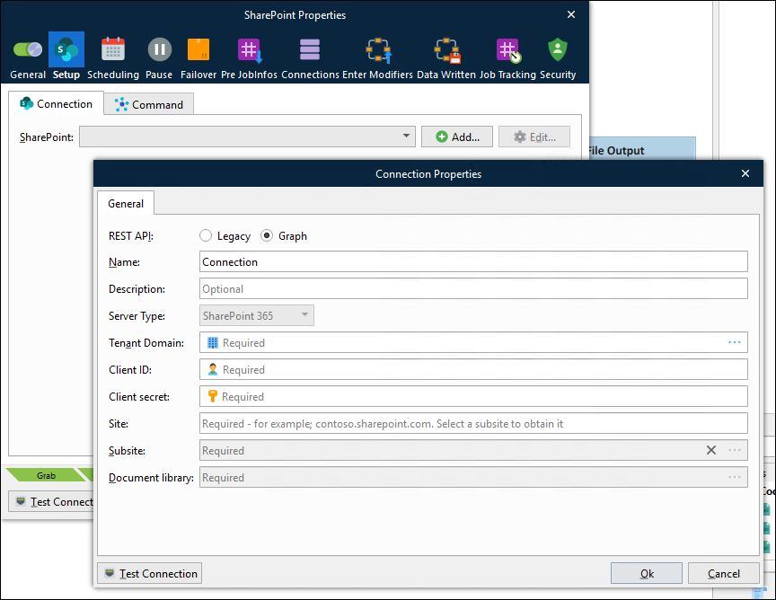Screen dimensions: 776x600
Task: Open the Enter Modifiers icon
Action: (x=378, y=50)
